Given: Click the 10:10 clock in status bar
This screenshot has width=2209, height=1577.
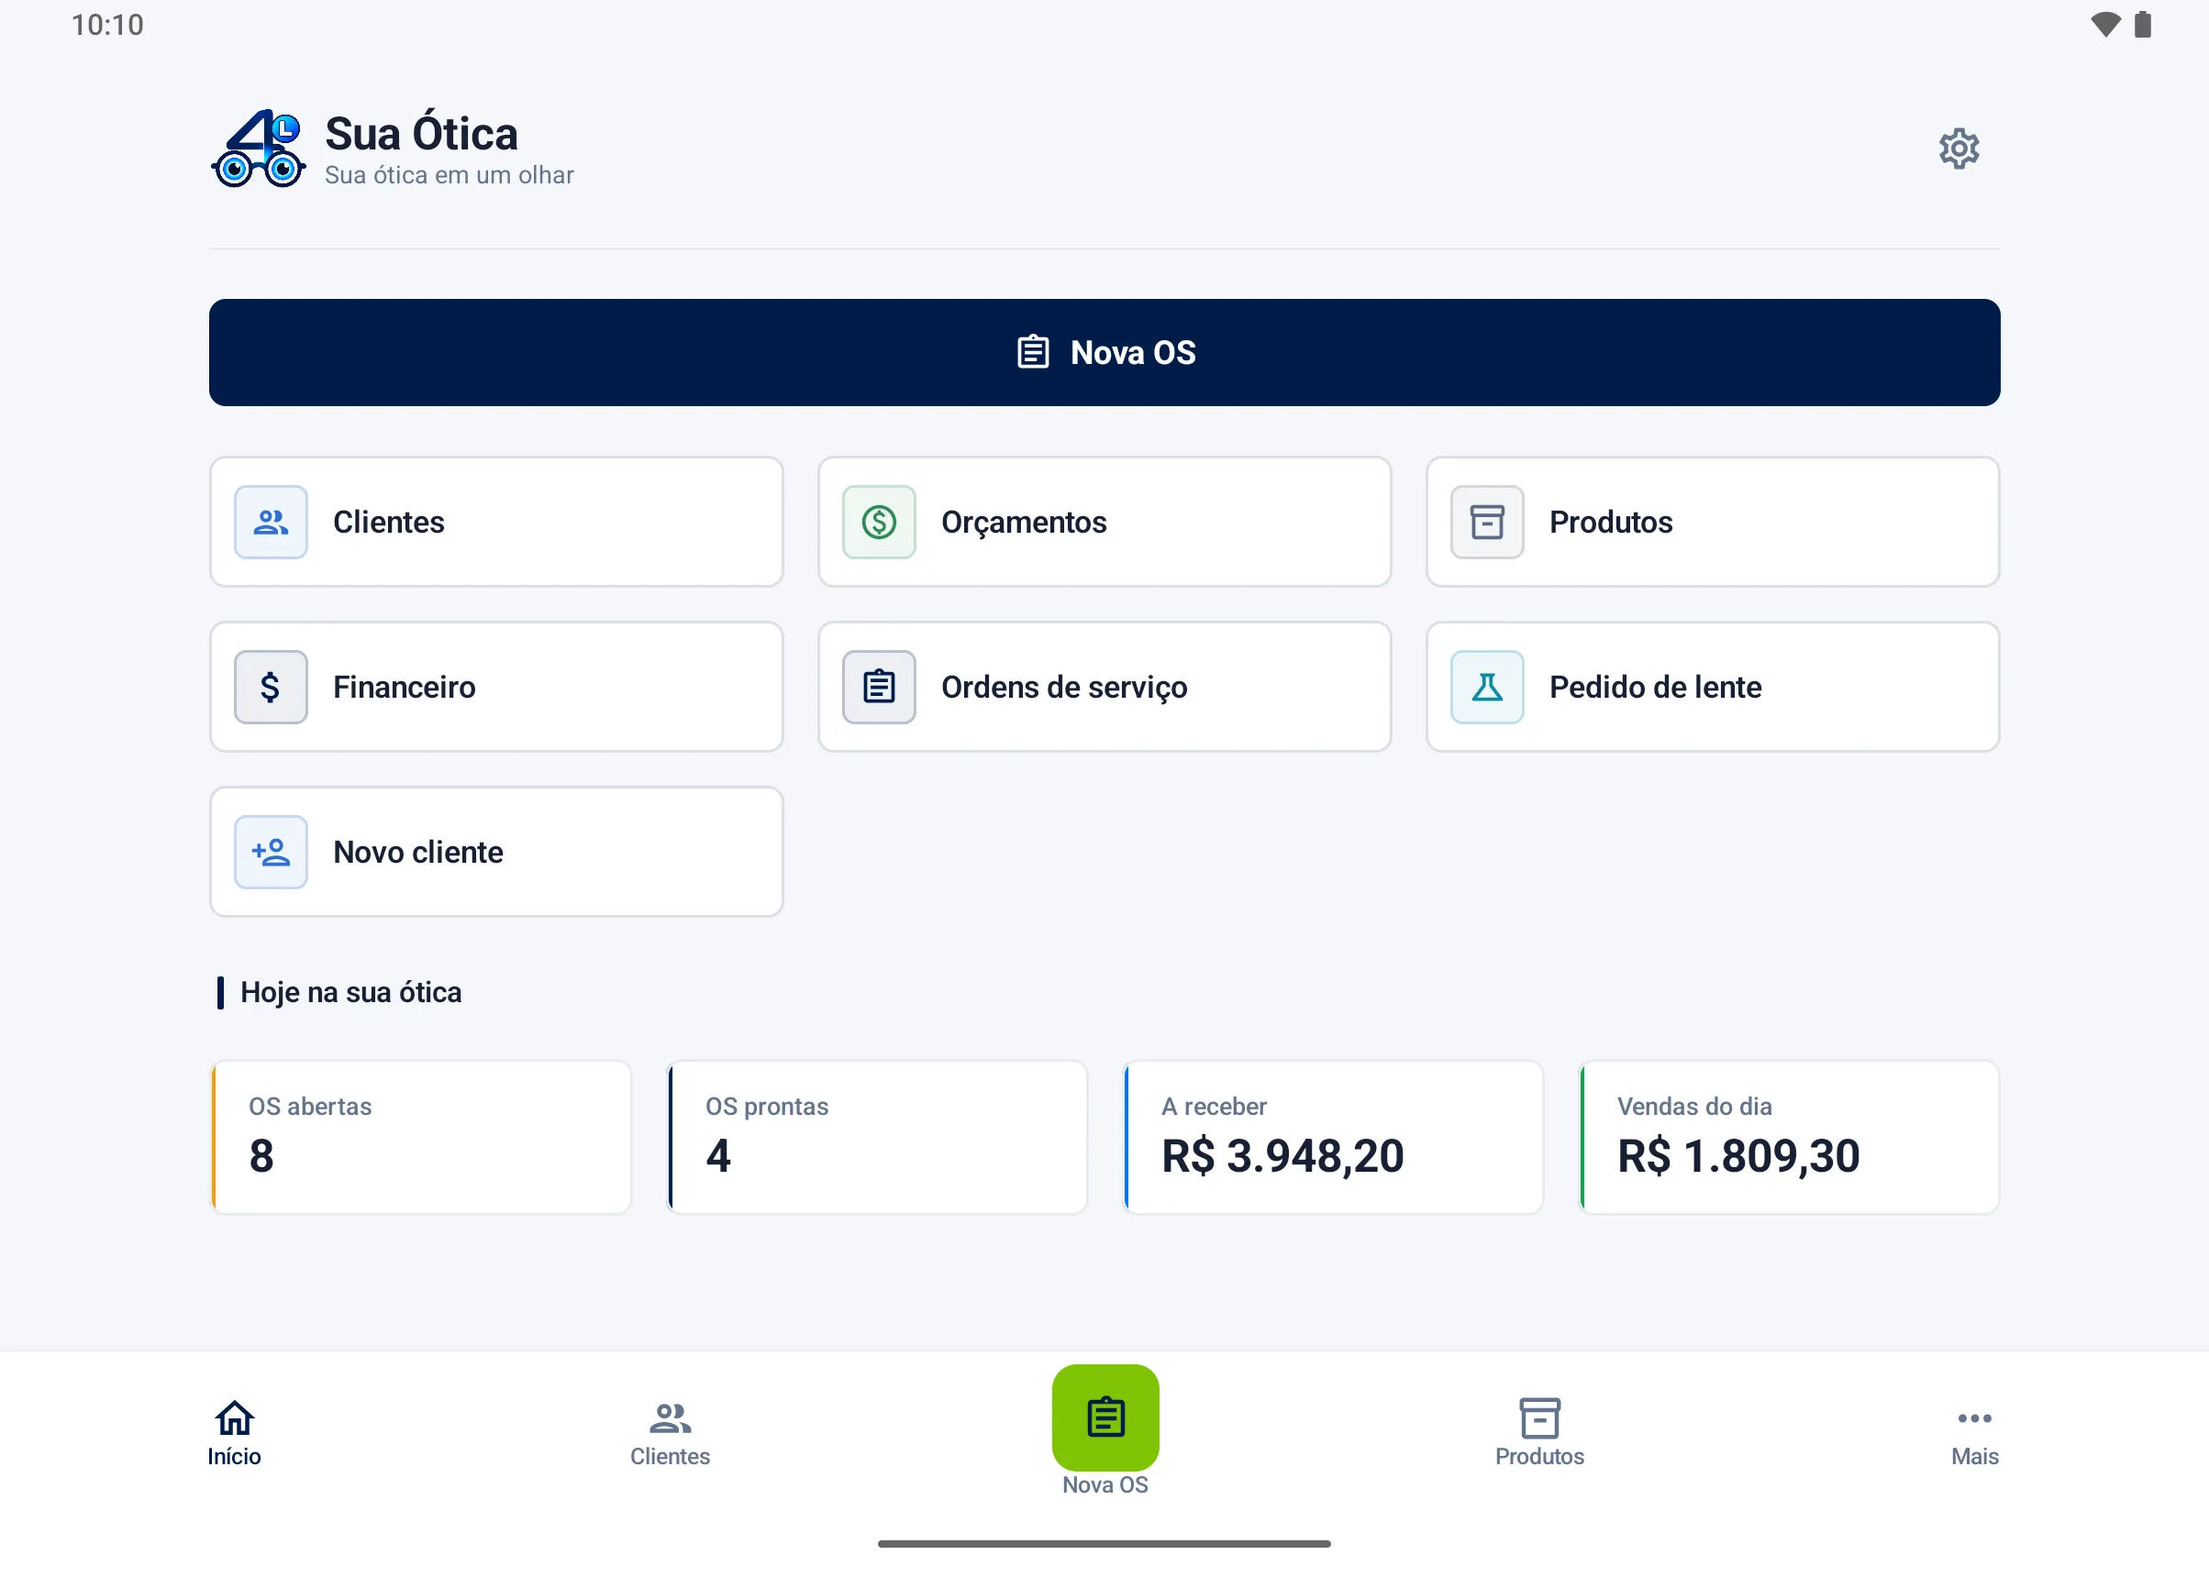Looking at the screenshot, I should [x=106, y=24].
